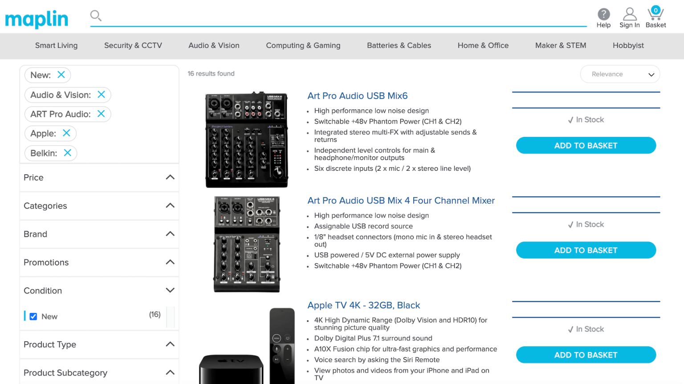Click the maplin logo

tap(36, 19)
